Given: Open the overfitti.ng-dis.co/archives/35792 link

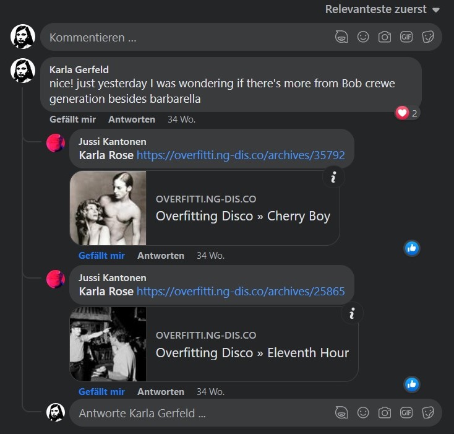Looking at the screenshot, I should [241, 155].
